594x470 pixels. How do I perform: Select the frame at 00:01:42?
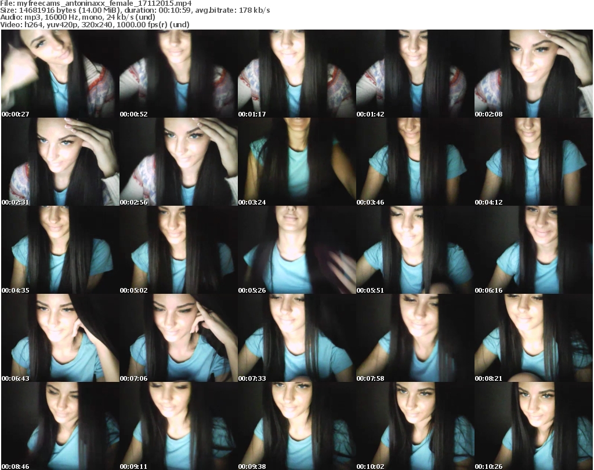pos(415,74)
